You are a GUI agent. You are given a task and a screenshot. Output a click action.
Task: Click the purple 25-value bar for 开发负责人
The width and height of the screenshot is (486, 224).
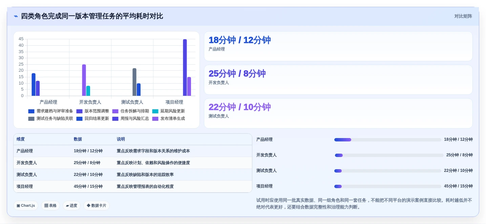[x=84, y=80]
